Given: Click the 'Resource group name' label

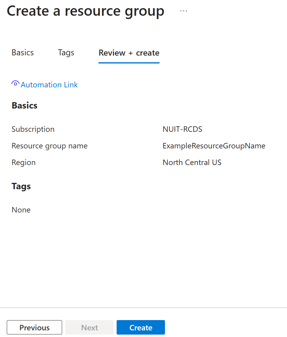Looking at the screenshot, I should pos(50,146).
